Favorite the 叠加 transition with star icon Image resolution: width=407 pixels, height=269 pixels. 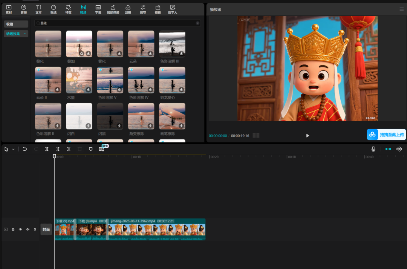(82, 53)
